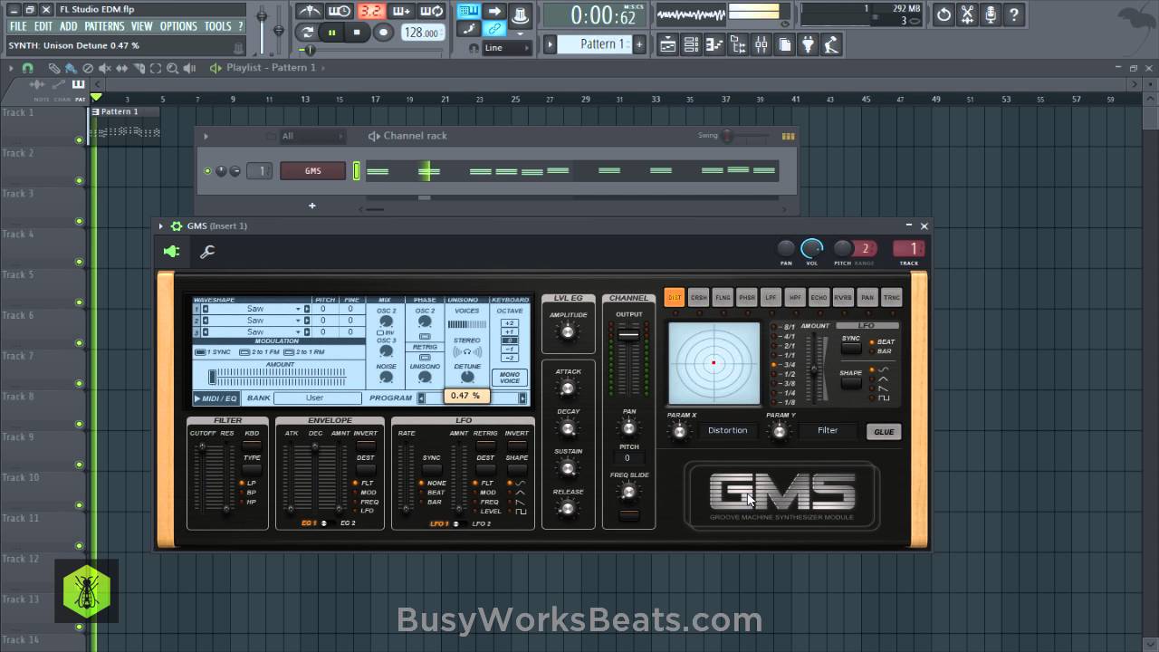The width and height of the screenshot is (1159, 652).
Task: Select the playlist zoom tool
Action: coord(172,68)
